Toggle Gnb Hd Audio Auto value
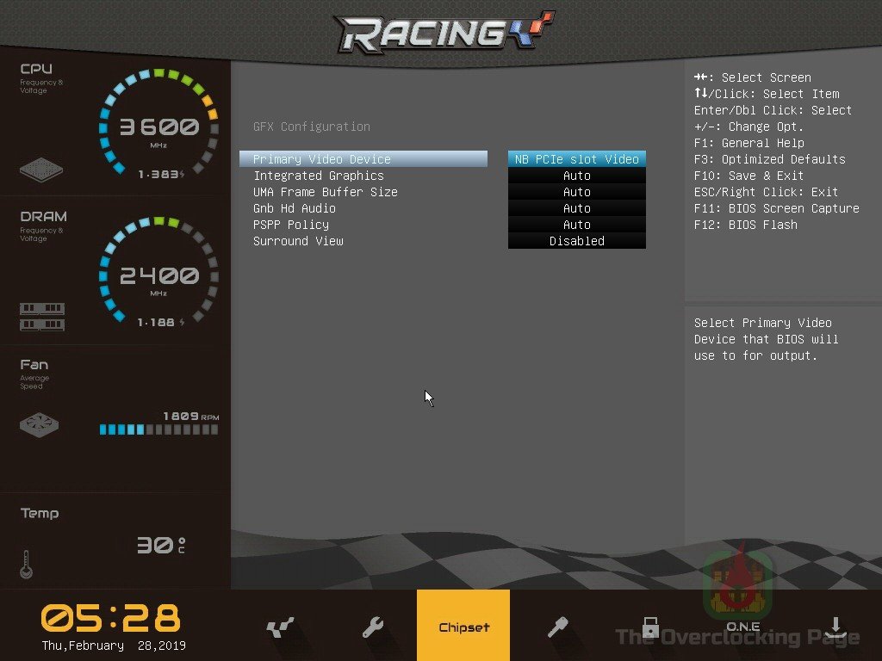The image size is (882, 661). tap(576, 208)
